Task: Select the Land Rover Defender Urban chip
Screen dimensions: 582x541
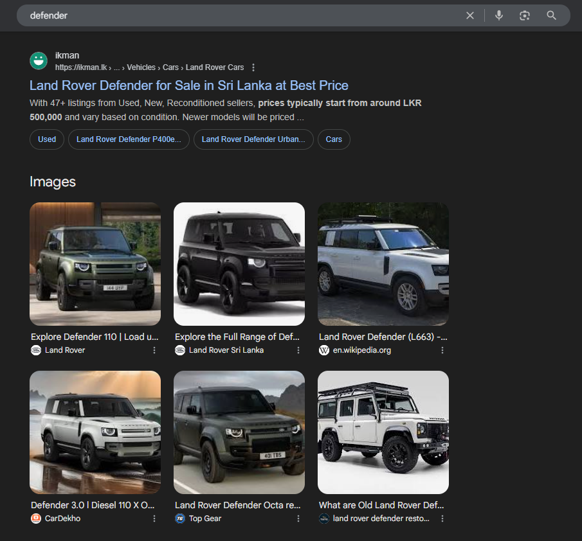Action: pyautogui.click(x=253, y=139)
